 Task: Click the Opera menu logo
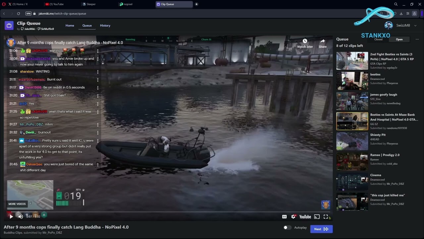tap(3, 4)
